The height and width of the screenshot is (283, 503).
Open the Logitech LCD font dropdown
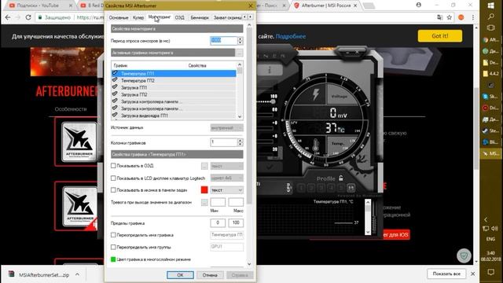tap(227, 178)
